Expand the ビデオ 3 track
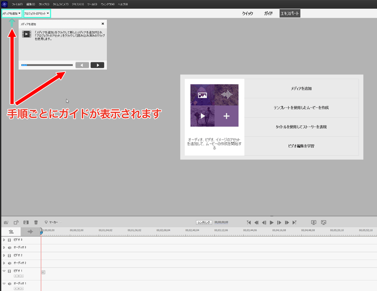 (4, 240)
